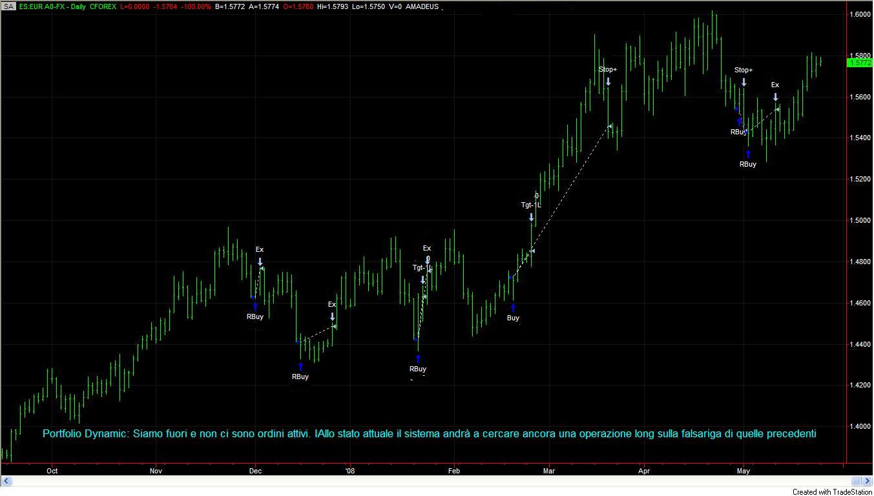Click the RBuy up arrow in mid-December

coord(300,367)
